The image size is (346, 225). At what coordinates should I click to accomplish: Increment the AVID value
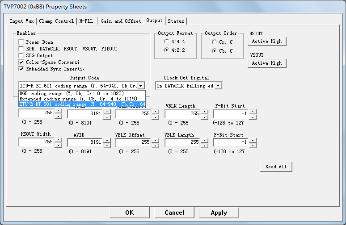(x=107, y=140)
